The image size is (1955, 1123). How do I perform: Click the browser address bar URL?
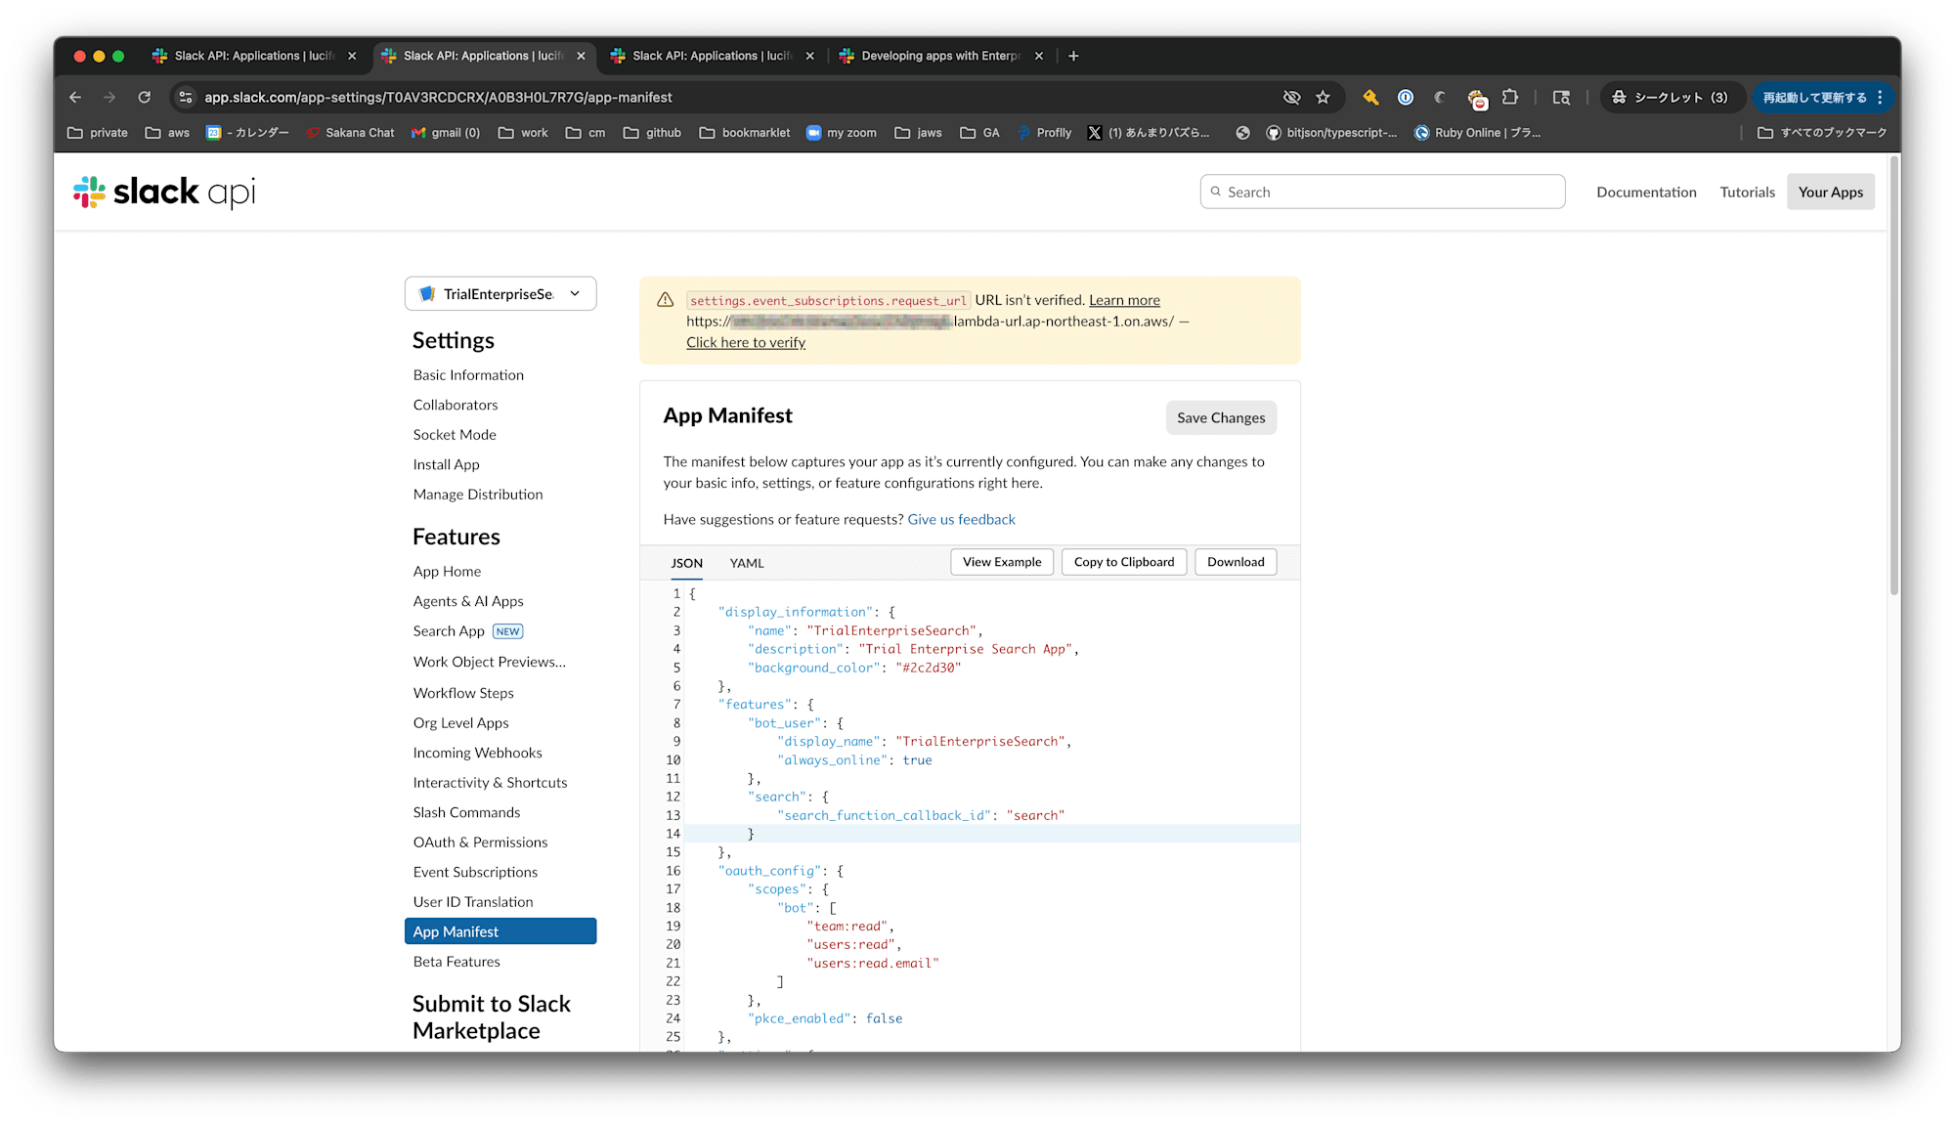(x=438, y=97)
